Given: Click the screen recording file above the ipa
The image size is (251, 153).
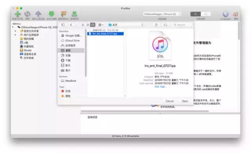Looking at the screenshot, I should pyautogui.click(x=105, y=30).
